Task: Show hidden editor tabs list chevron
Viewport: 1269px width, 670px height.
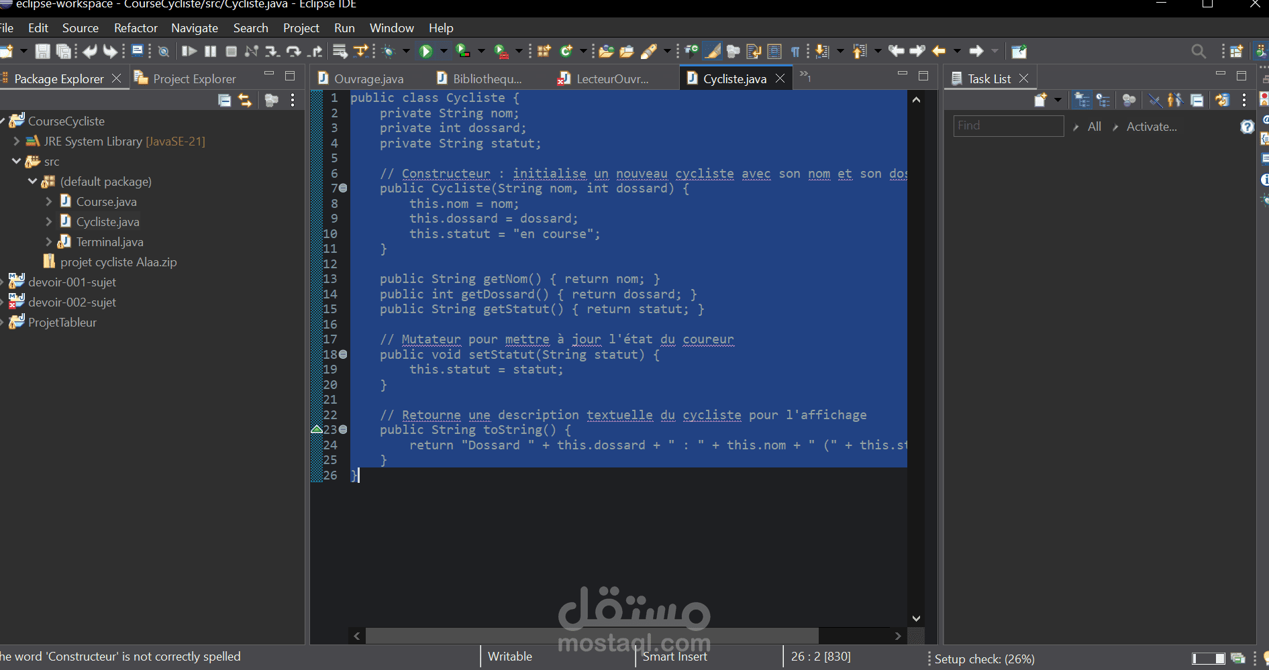Action: [x=805, y=76]
